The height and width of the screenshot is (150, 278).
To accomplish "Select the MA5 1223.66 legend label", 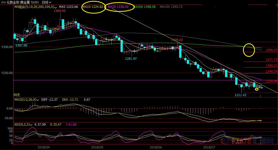I will tap(69, 7).
